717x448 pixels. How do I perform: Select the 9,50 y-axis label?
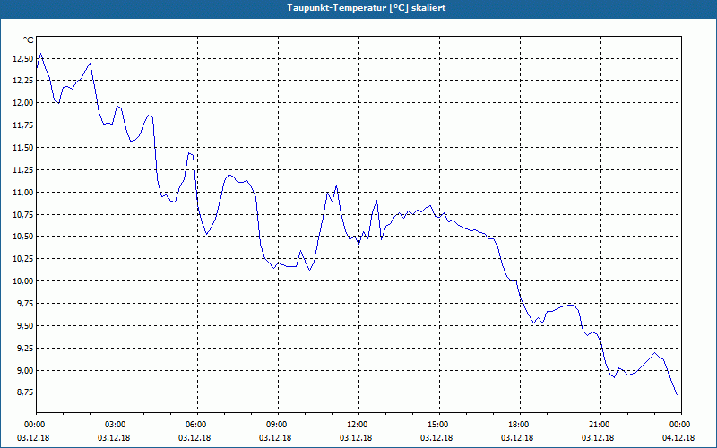(x=25, y=325)
